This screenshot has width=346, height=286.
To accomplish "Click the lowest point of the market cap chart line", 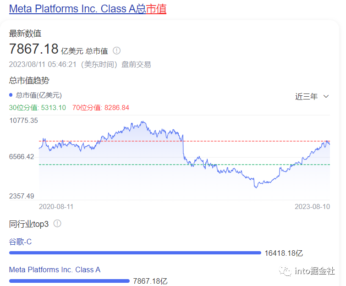I will coord(256,188).
